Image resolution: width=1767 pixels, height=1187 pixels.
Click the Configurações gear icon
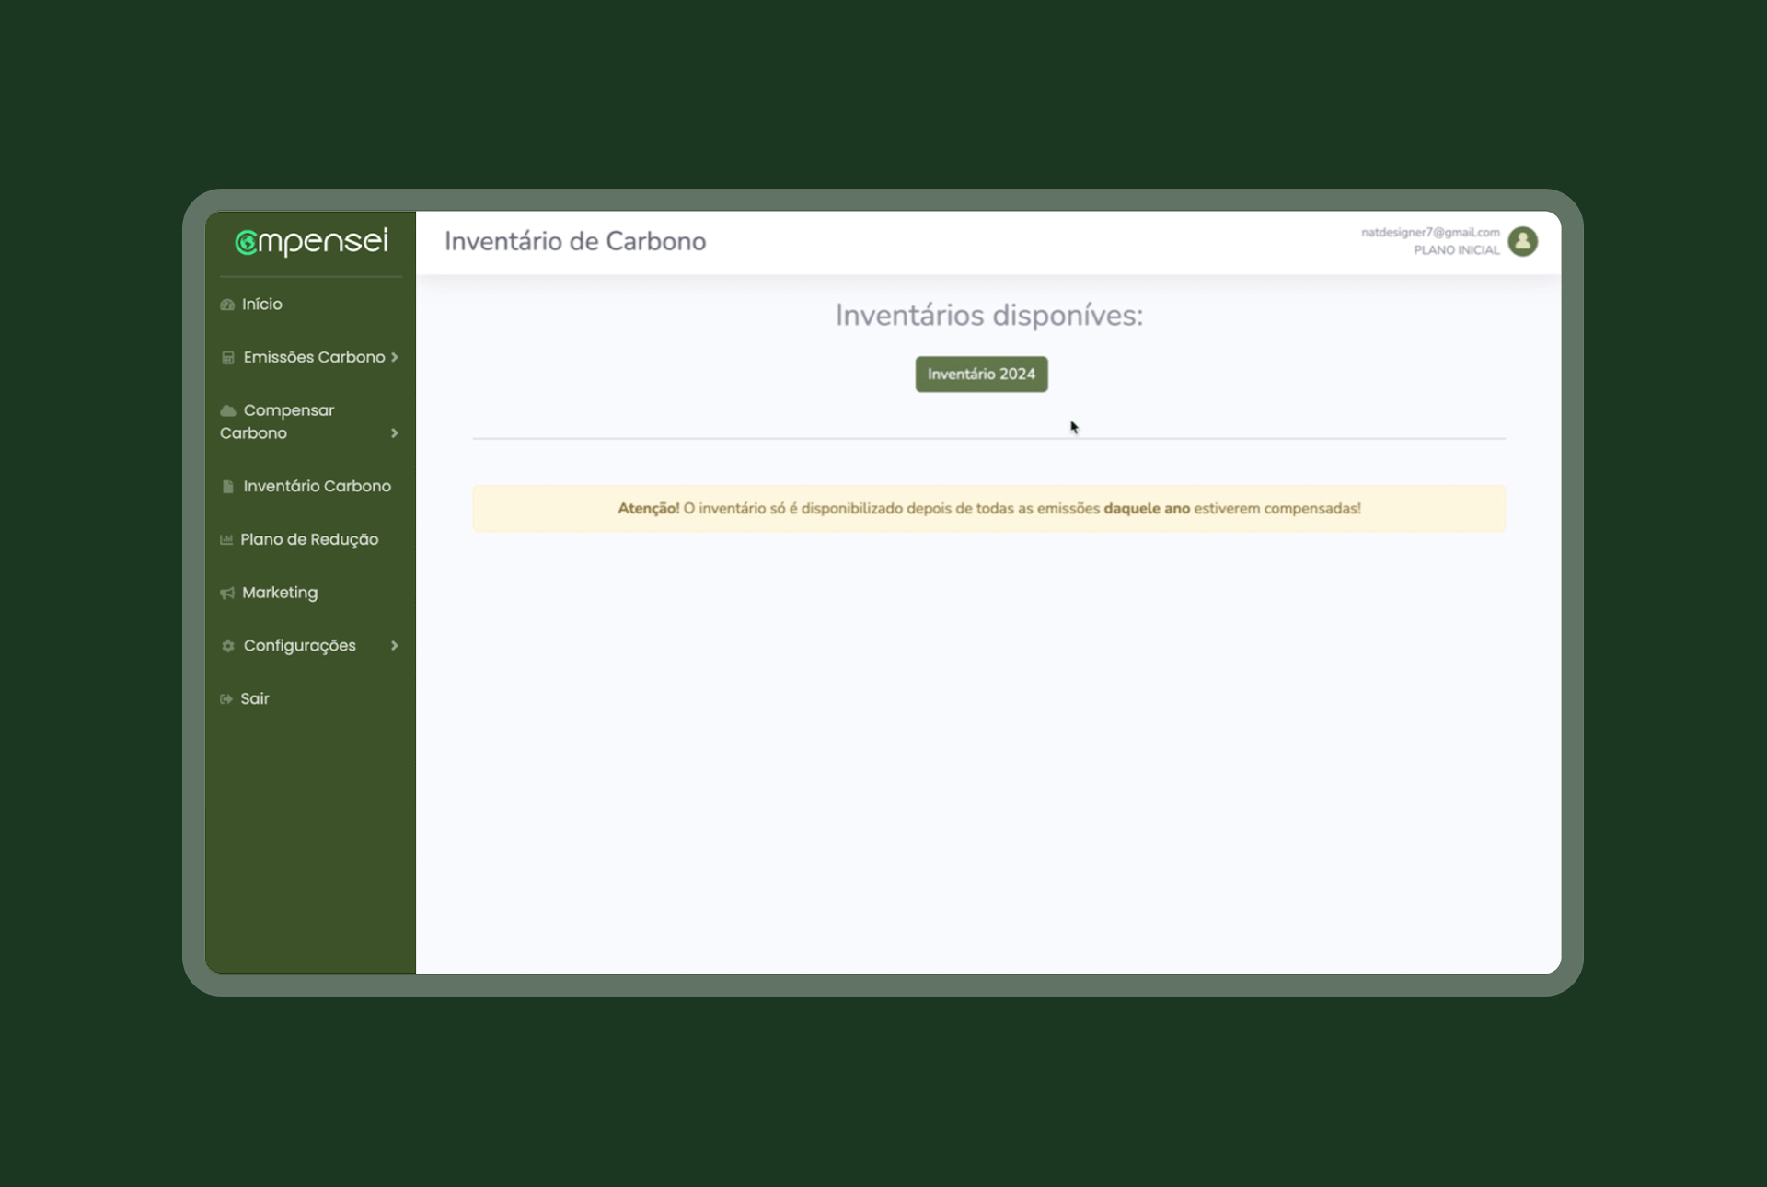coord(228,646)
